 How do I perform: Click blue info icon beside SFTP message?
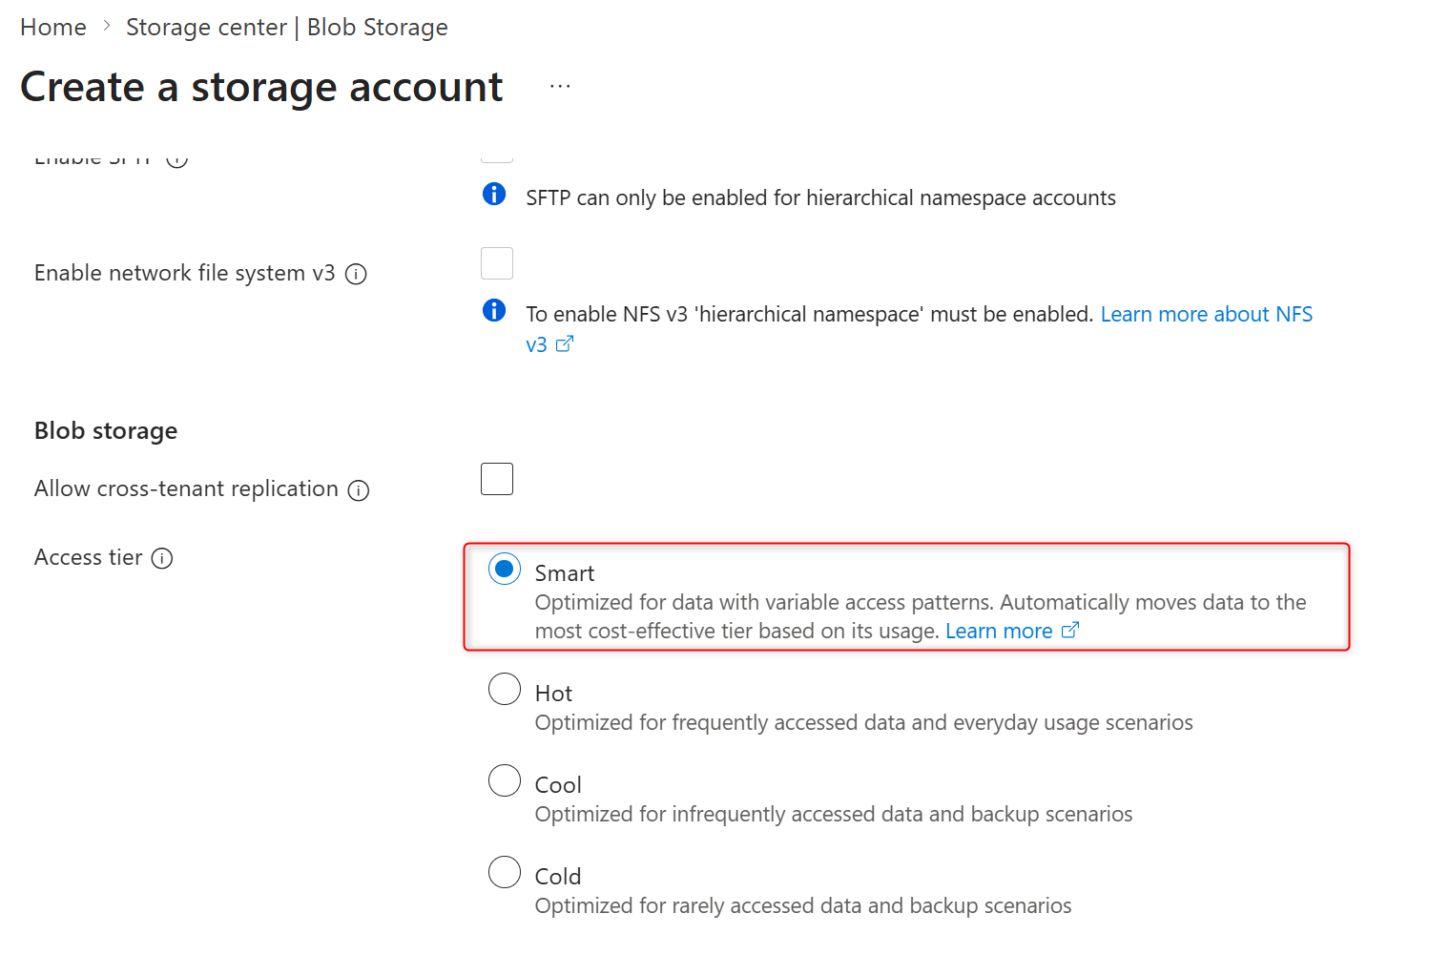tap(494, 195)
